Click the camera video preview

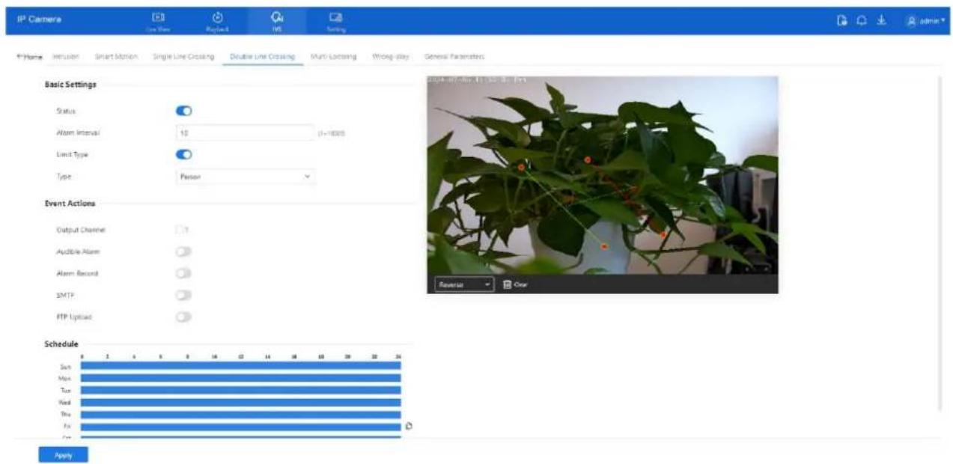(602, 175)
